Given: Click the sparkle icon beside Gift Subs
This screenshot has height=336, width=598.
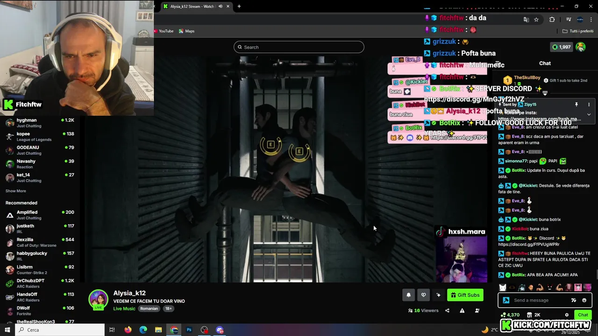Looking at the screenshot, I should (438, 295).
